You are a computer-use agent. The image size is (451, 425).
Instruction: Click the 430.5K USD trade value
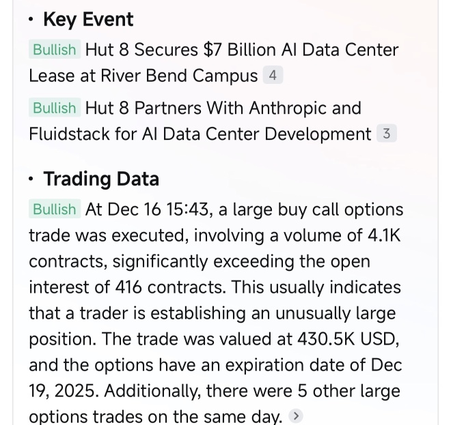pos(348,339)
